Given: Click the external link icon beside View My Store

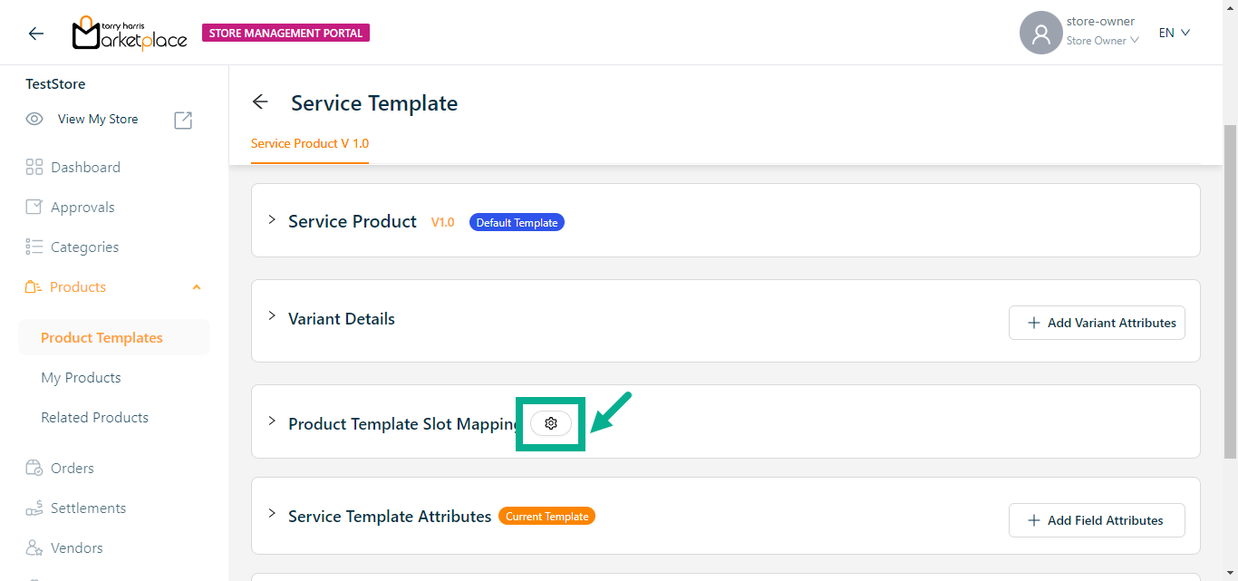Looking at the screenshot, I should [183, 120].
